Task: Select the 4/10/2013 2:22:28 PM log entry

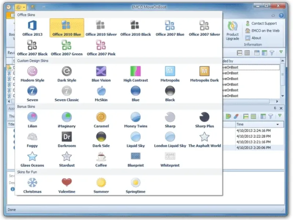Action: [253, 136]
